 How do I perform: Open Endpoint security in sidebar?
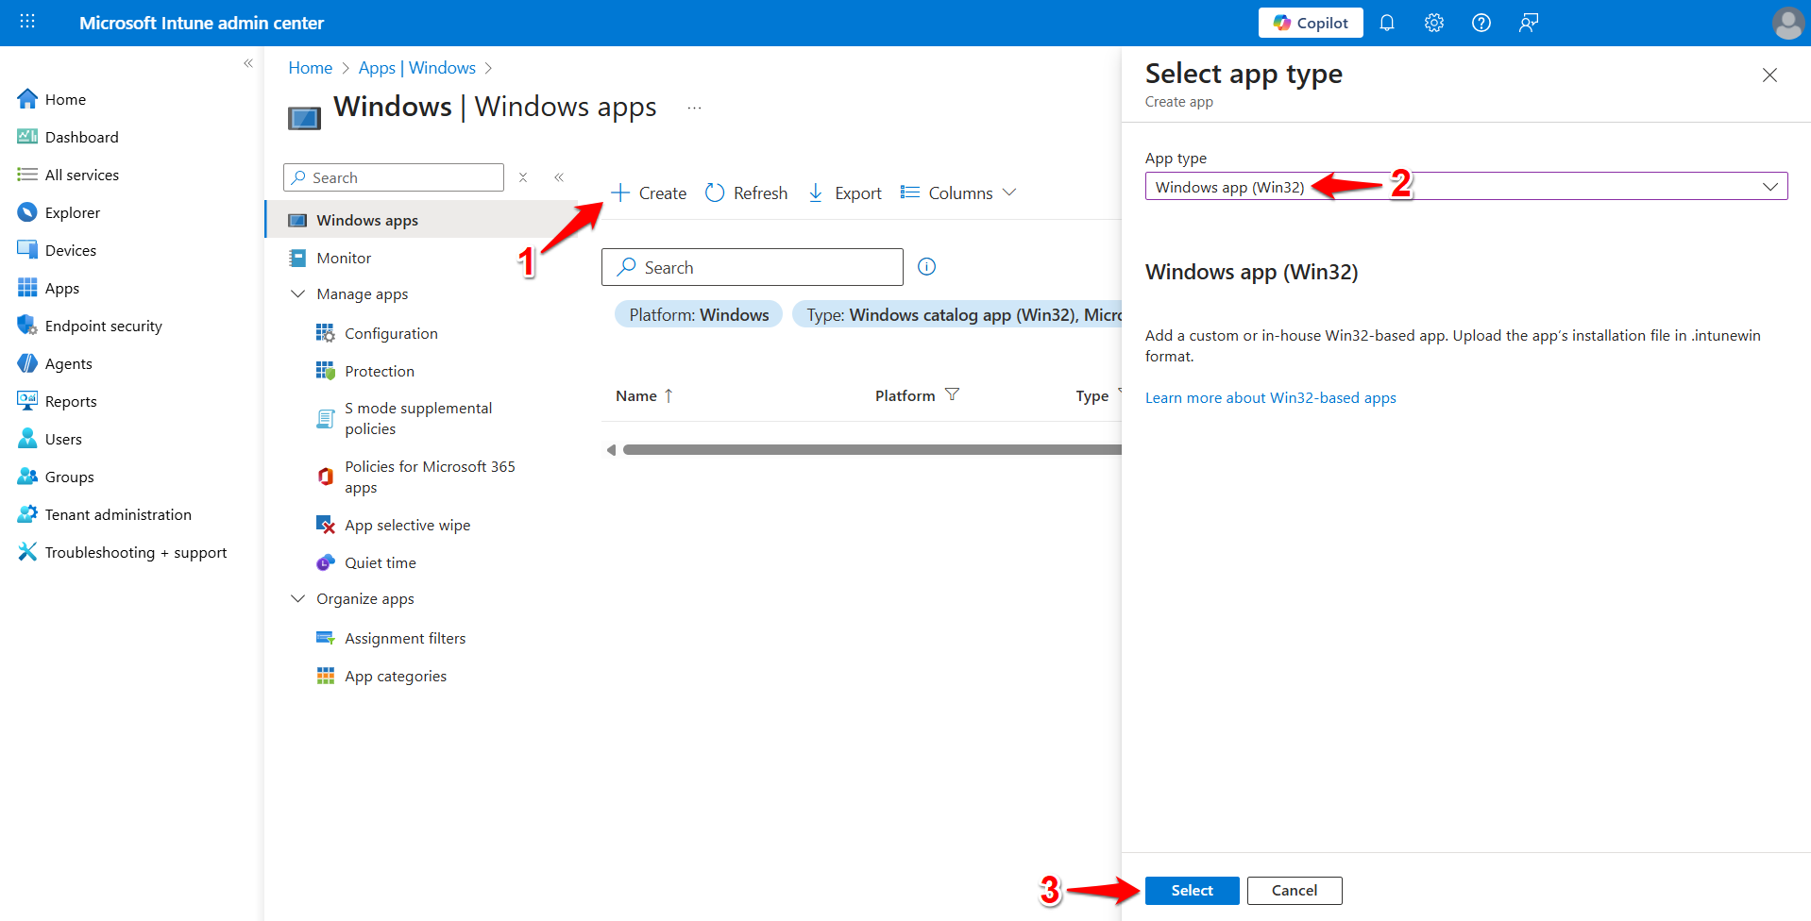tap(90, 326)
